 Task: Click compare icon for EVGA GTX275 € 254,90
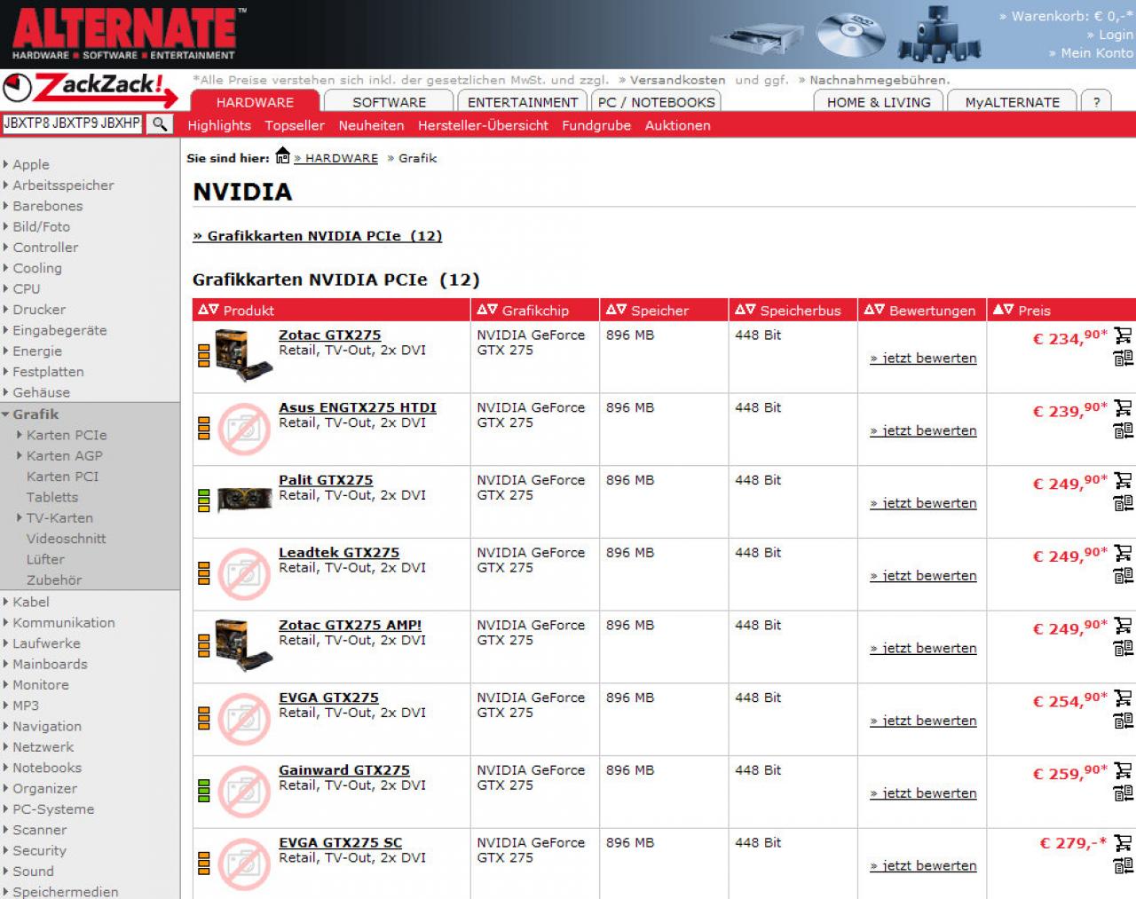(x=1123, y=721)
